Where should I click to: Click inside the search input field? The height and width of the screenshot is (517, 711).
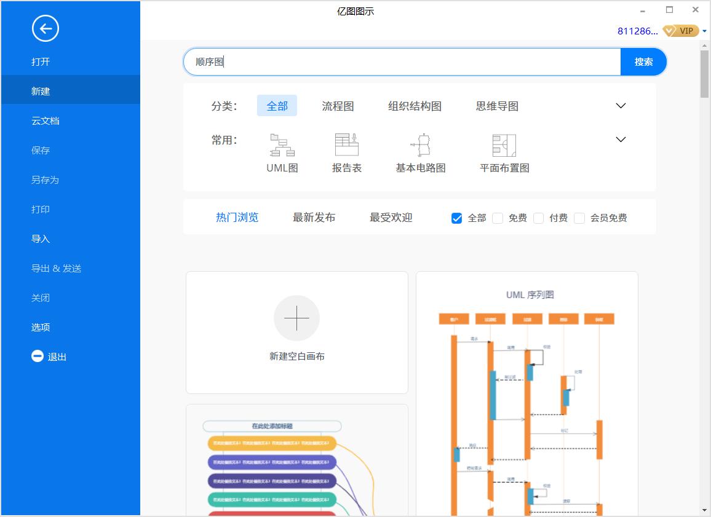[x=400, y=61]
